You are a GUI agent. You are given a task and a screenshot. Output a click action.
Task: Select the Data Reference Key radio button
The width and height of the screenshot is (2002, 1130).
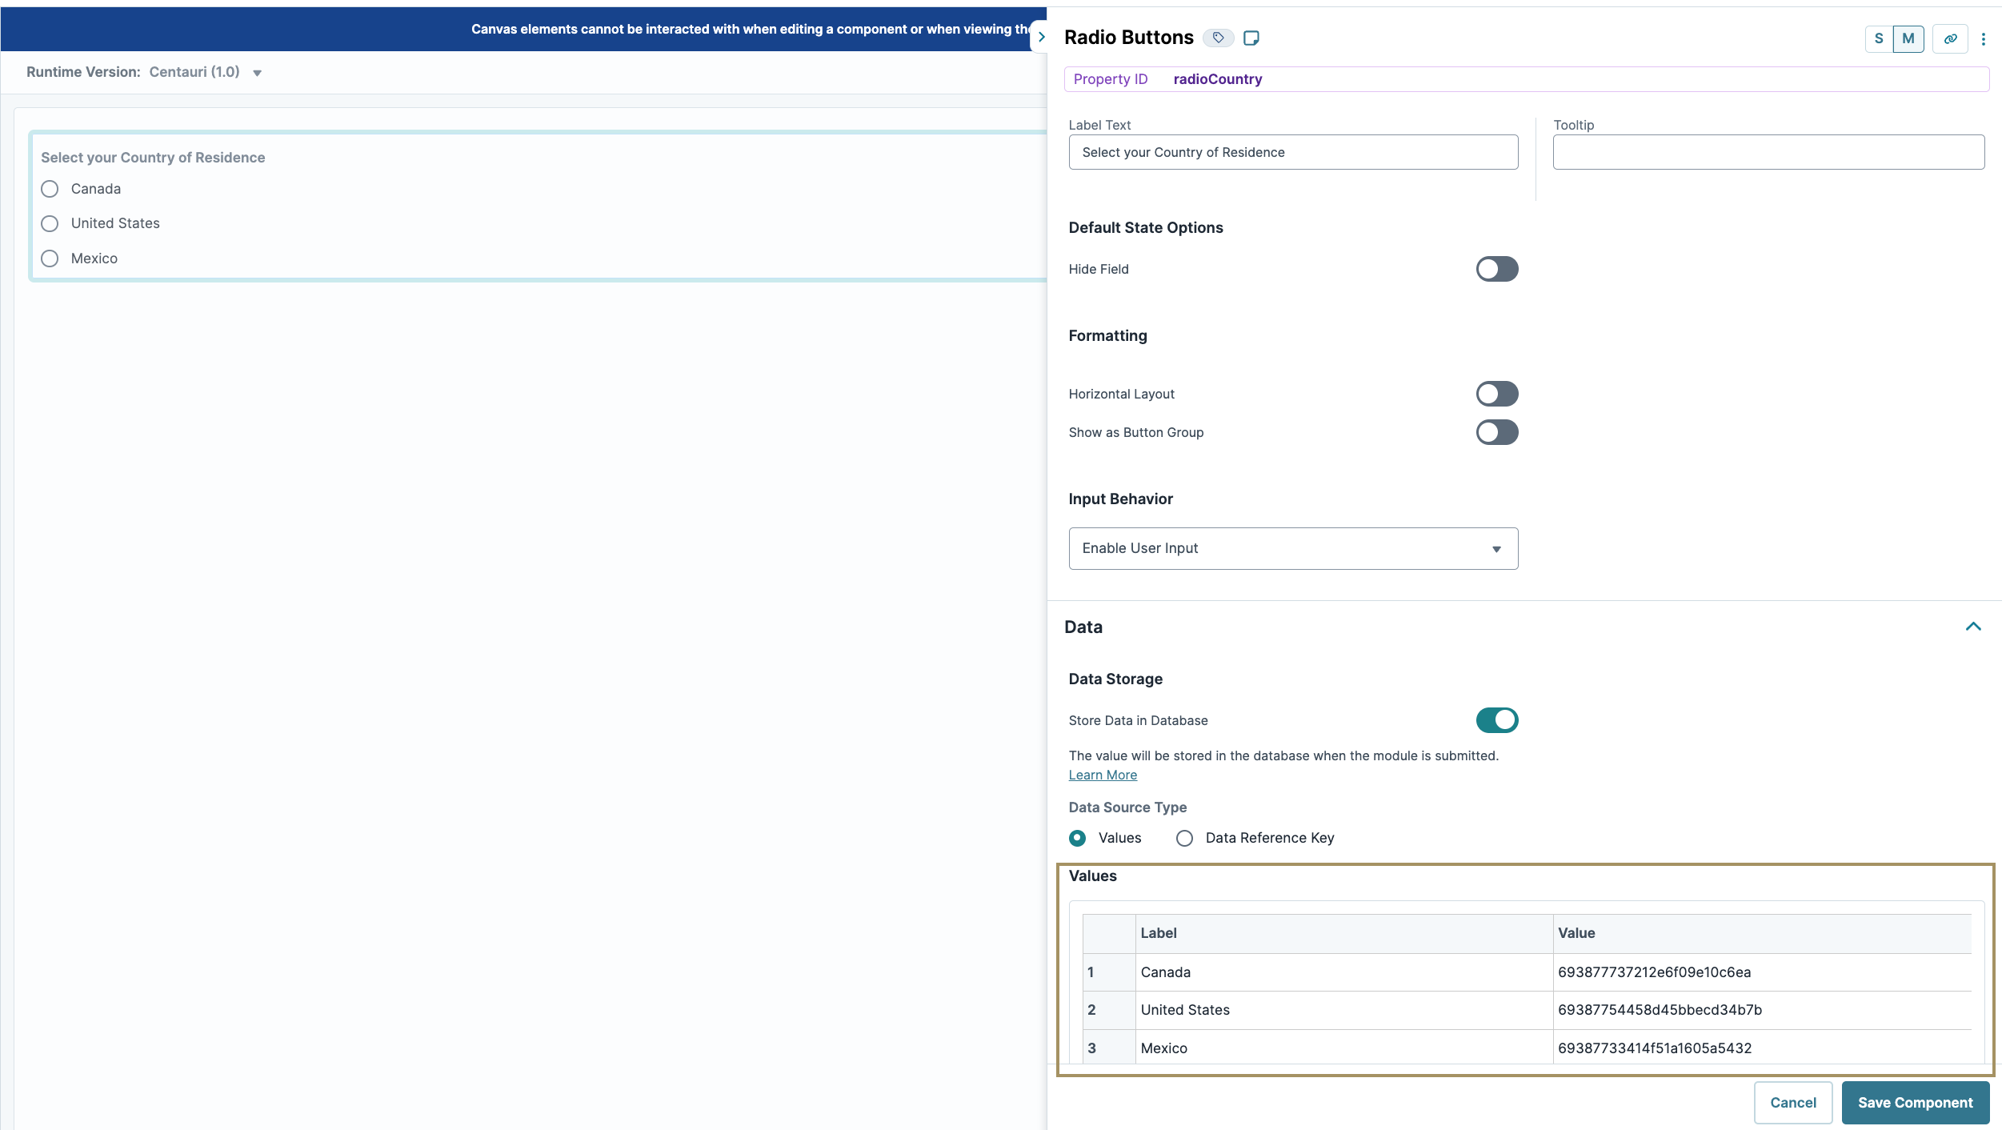1185,838
